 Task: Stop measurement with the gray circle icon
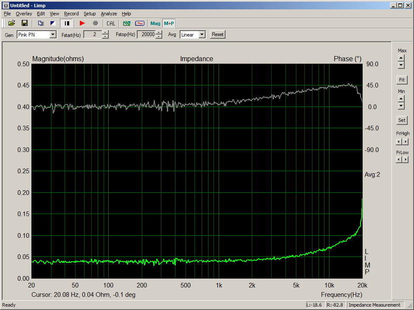tap(96, 23)
